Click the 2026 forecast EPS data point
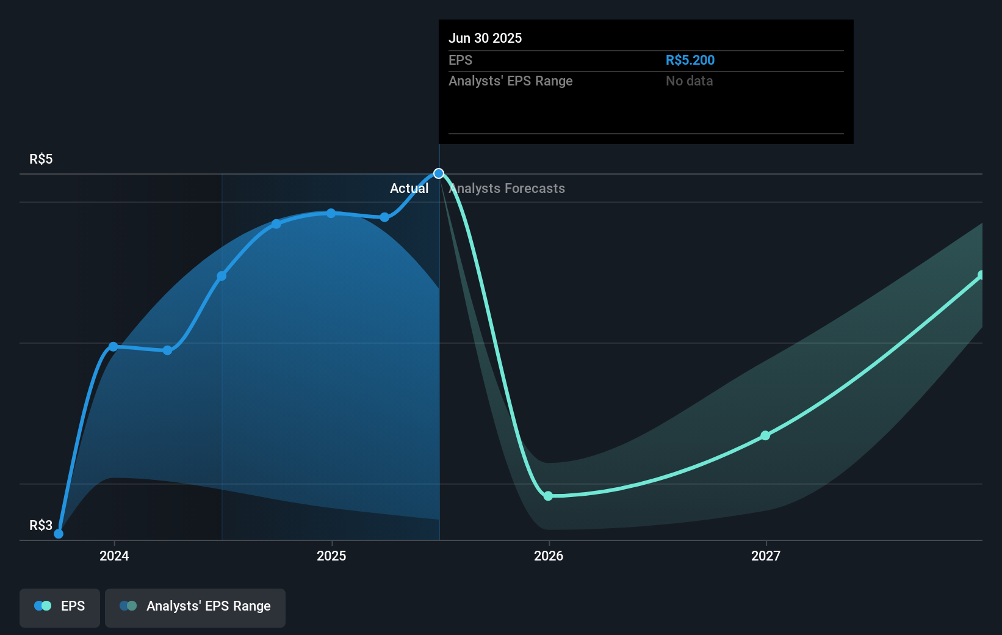Viewport: 1002px width, 635px height. 548,496
